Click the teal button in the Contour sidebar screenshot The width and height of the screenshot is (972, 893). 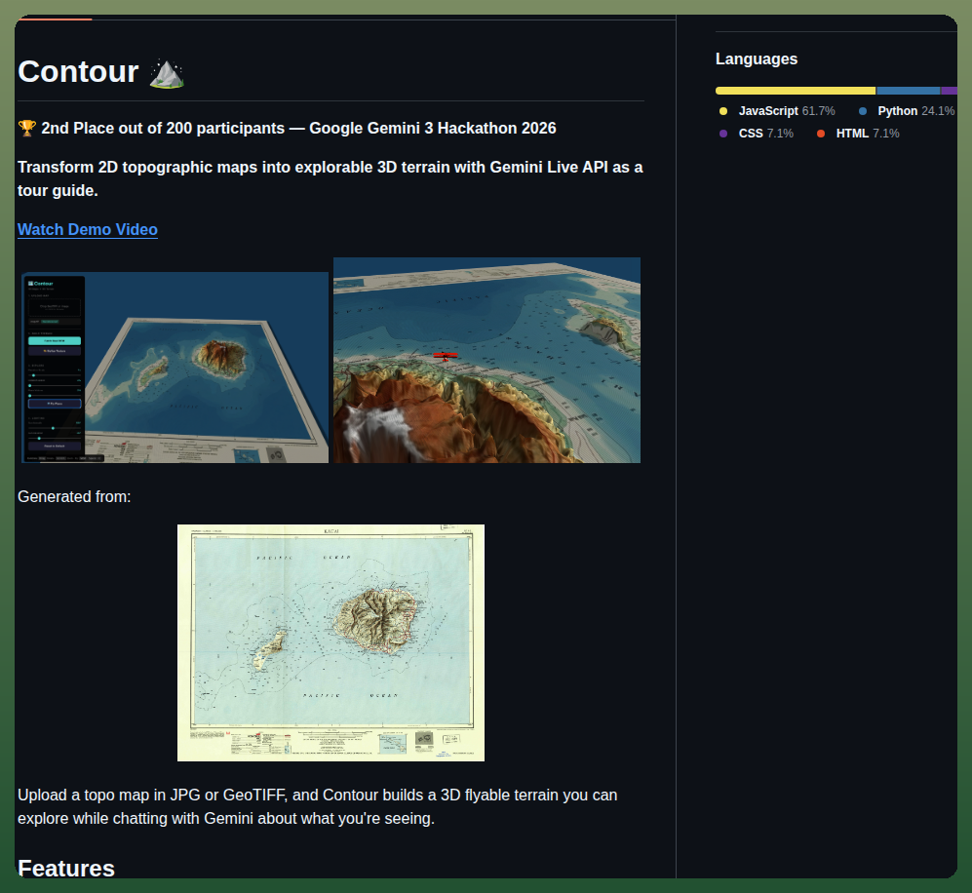point(55,341)
